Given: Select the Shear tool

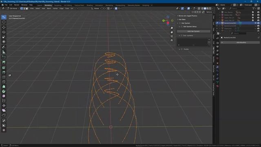Looking at the screenshot, I should [x=4, y=110].
